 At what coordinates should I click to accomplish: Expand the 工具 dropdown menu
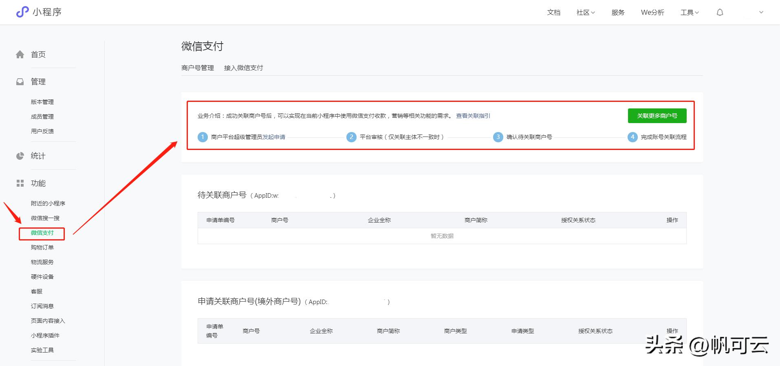690,13
